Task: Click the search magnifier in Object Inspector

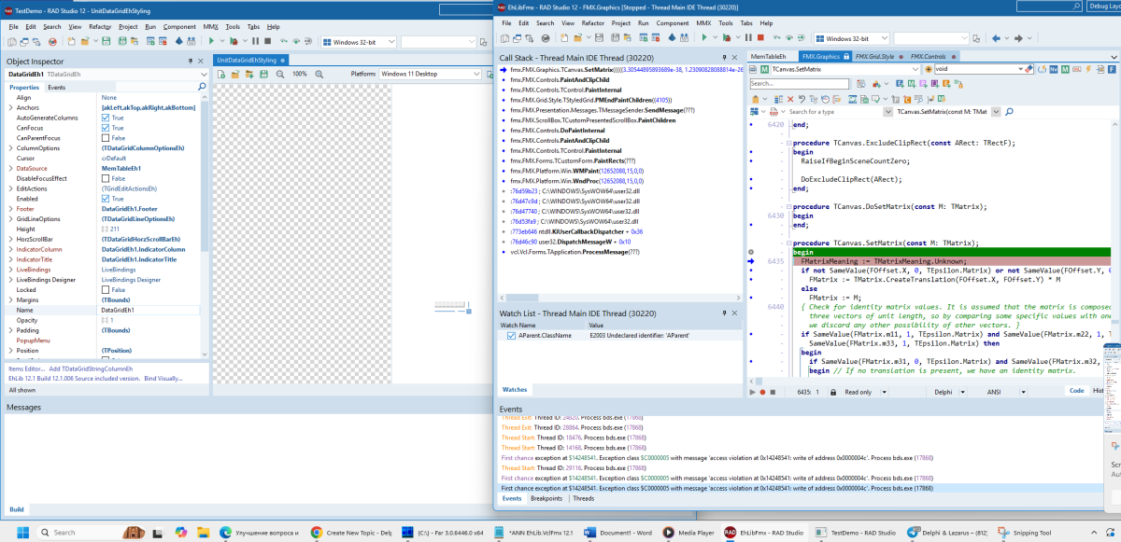Action: 202,87
